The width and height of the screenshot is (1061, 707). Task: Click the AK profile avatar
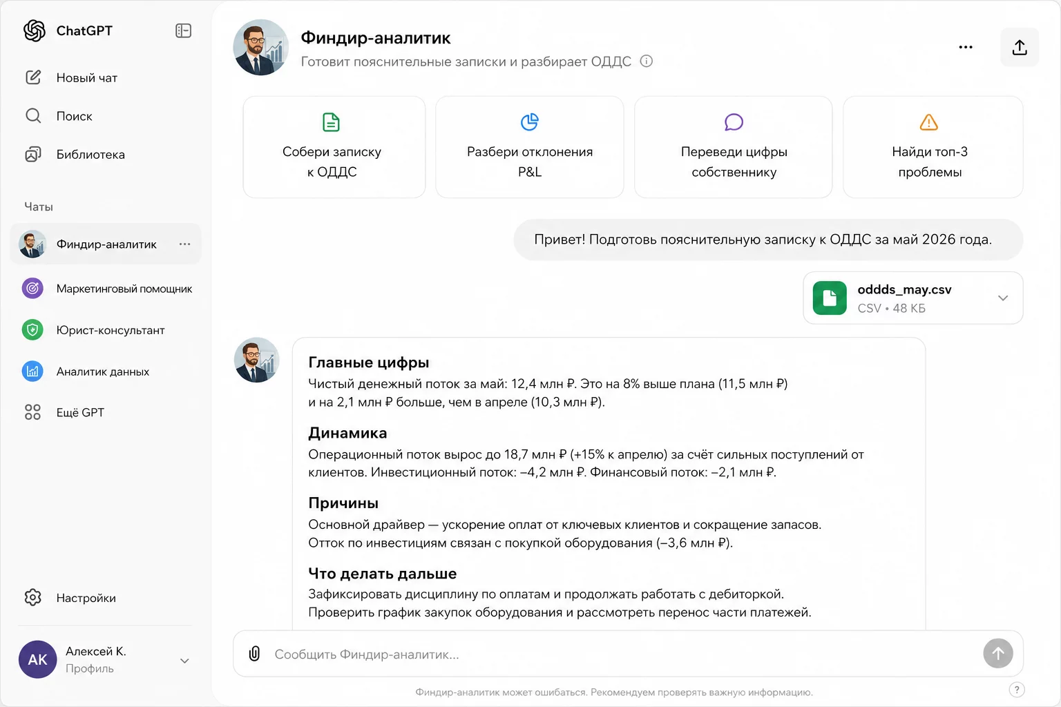[37, 659]
